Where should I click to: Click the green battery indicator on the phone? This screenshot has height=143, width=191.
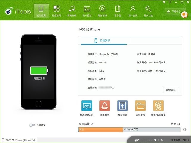point(39,71)
